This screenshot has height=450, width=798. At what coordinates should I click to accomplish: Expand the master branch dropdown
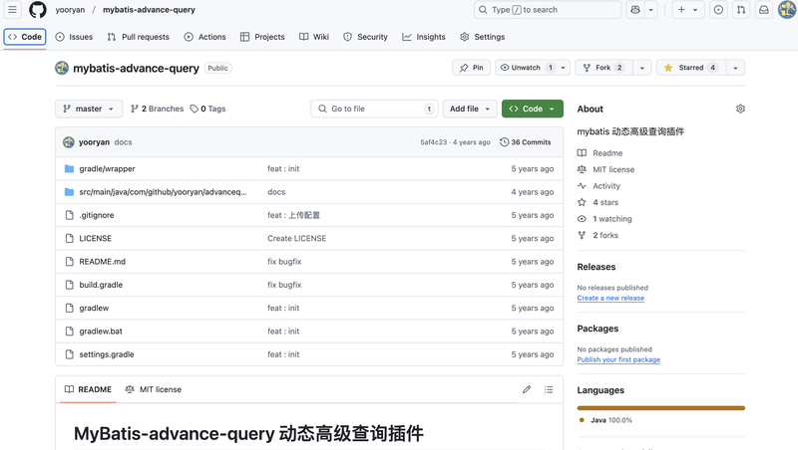(89, 109)
